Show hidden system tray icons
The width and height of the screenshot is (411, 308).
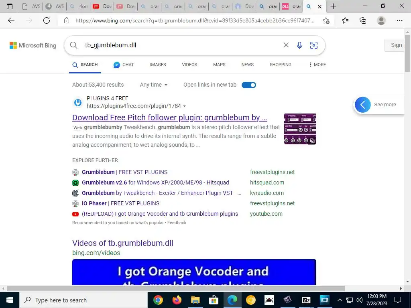[x=340, y=300]
